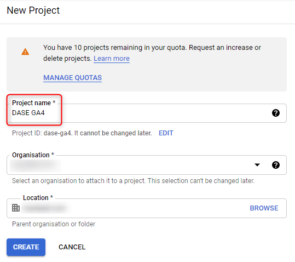Browse for a parent location

[264, 208]
